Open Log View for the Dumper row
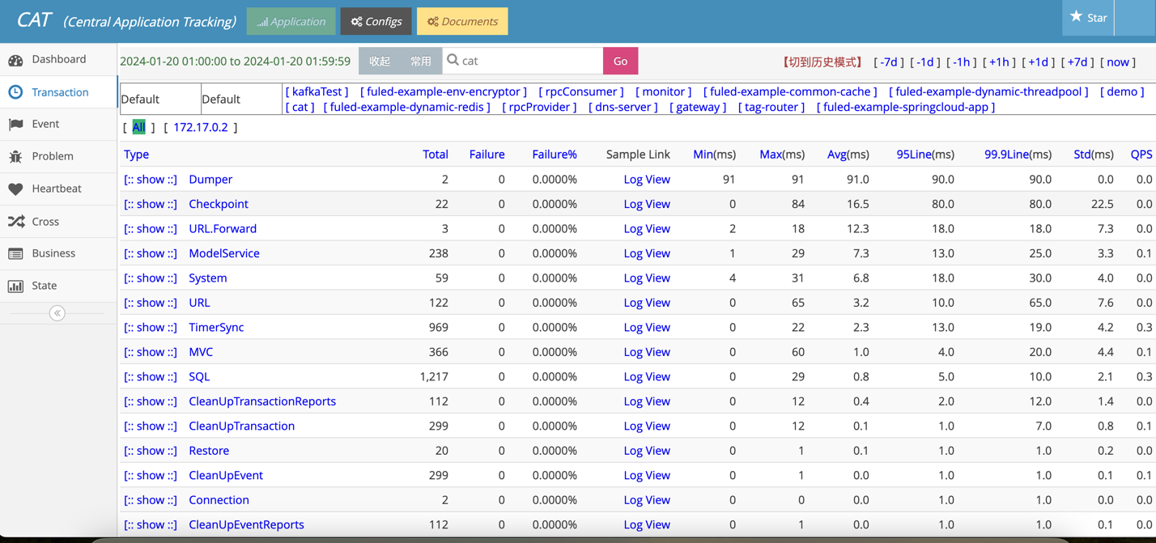The image size is (1156, 543). click(x=647, y=180)
